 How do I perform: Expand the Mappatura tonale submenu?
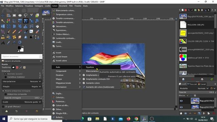click(x=66, y=83)
